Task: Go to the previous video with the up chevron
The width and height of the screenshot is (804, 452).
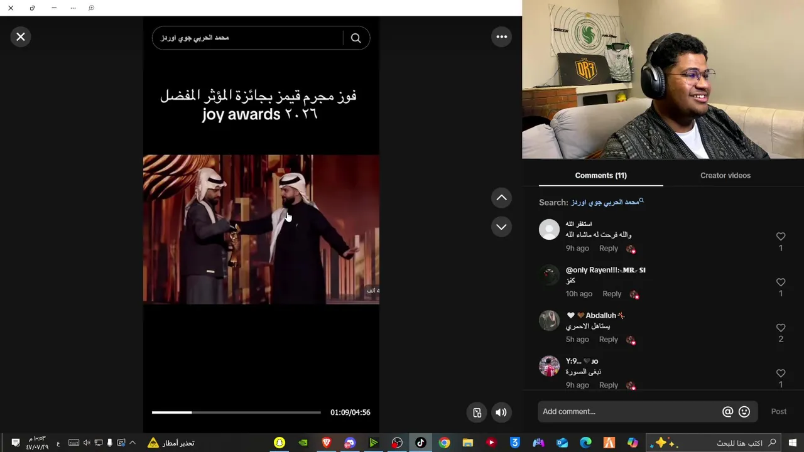Action: 501,198
